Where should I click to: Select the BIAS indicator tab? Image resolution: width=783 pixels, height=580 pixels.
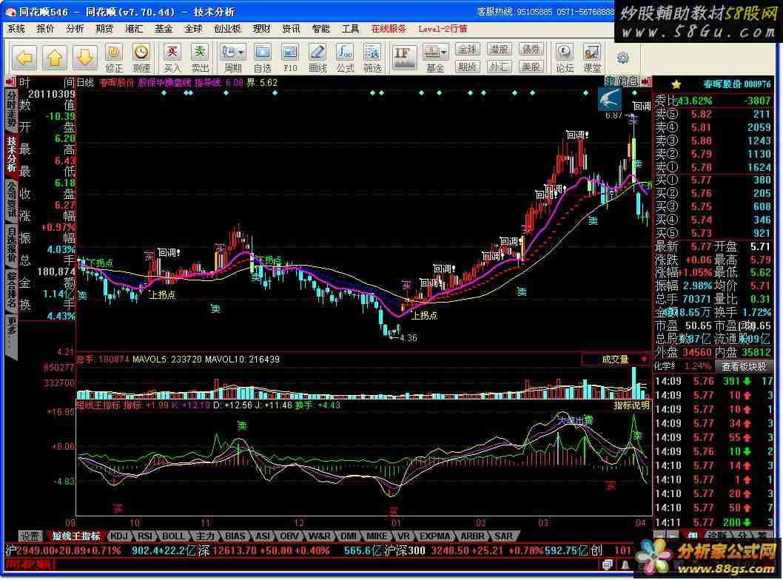pyautogui.click(x=235, y=536)
